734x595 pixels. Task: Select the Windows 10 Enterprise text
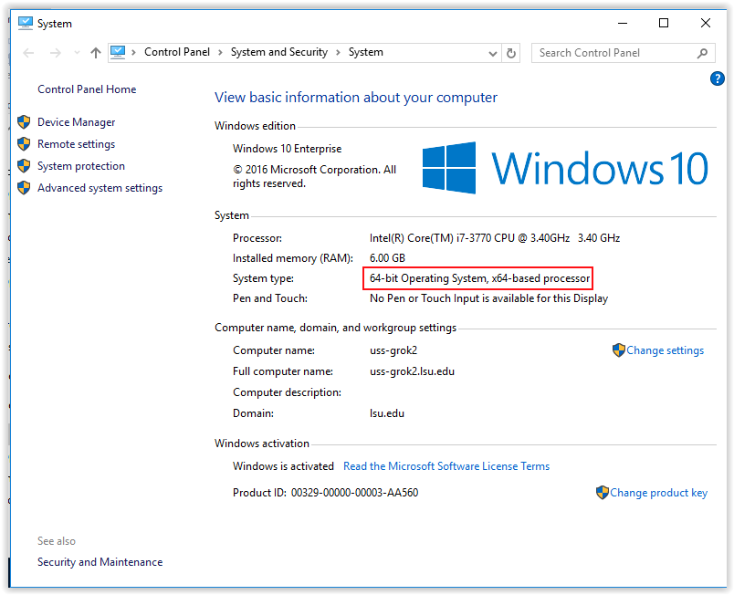287,149
